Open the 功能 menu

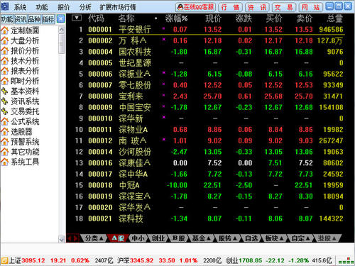click(42, 7)
